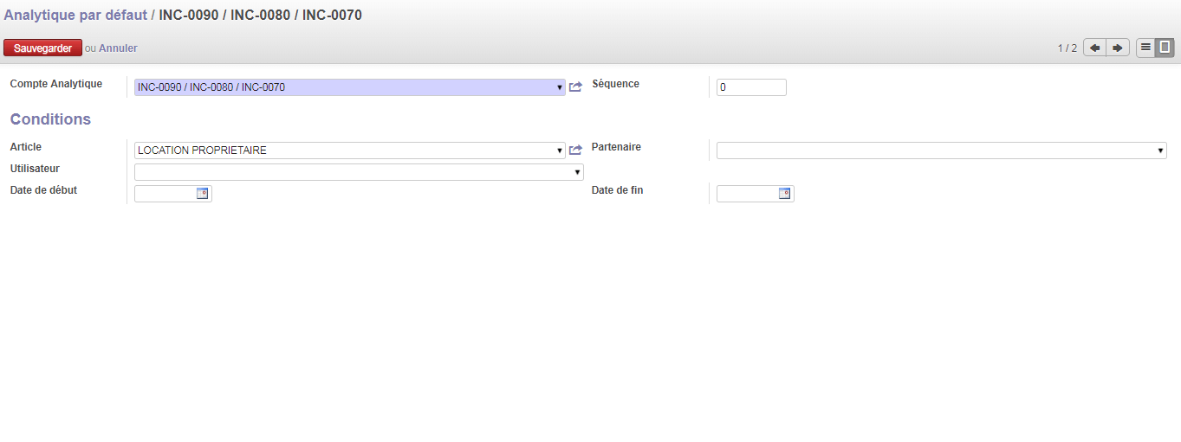
Task: Click the Partenaire label
Action: (x=616, y=147)
